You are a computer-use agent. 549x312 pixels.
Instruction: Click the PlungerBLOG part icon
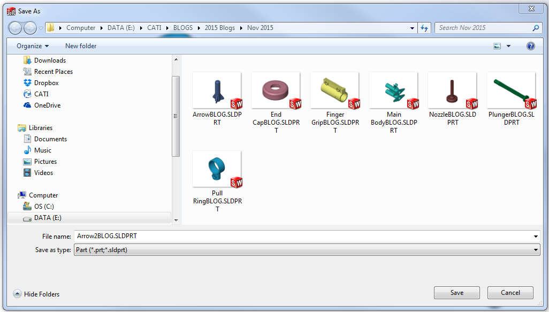coord(511,91)
